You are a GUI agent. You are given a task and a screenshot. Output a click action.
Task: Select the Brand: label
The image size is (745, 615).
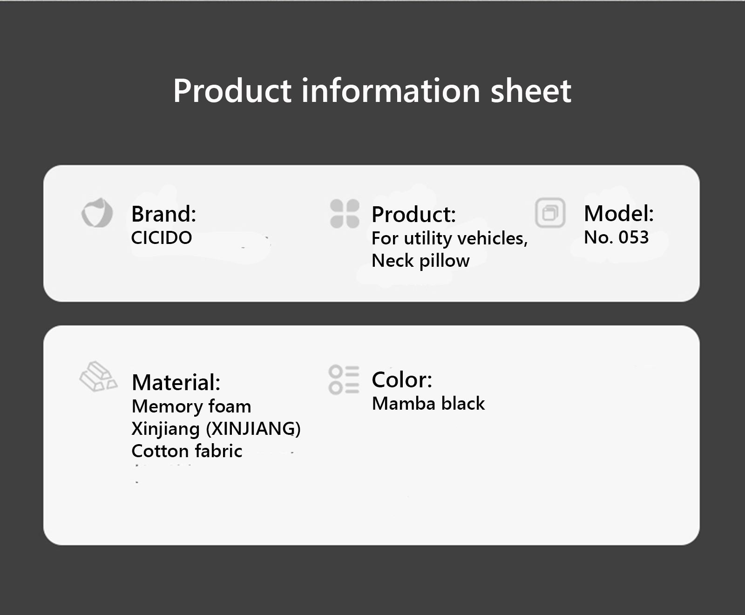163,214
